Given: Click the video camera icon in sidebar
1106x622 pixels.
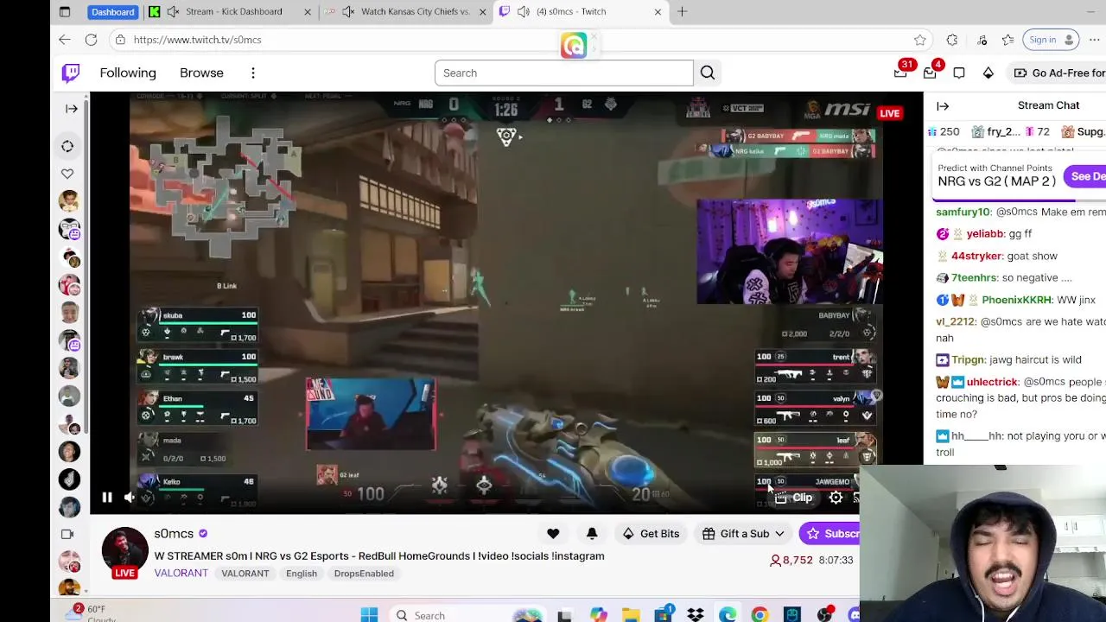Looking at the screenshot, I should pyautogui.click(x=67, y=534).
